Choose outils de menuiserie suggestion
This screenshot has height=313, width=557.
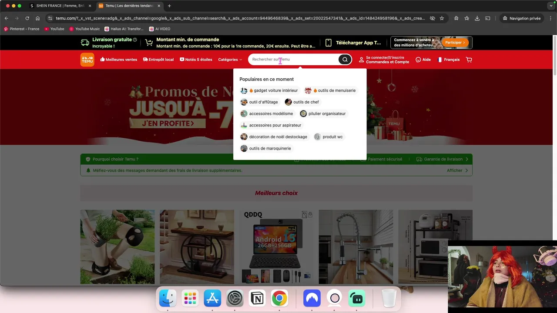pyautogui.click(x=330, y=90)
